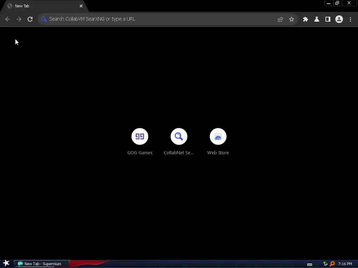The height and width of the screenshot is (268, 358).
Task: Click the orange magnifier tray icon
Action: [332, 264]
